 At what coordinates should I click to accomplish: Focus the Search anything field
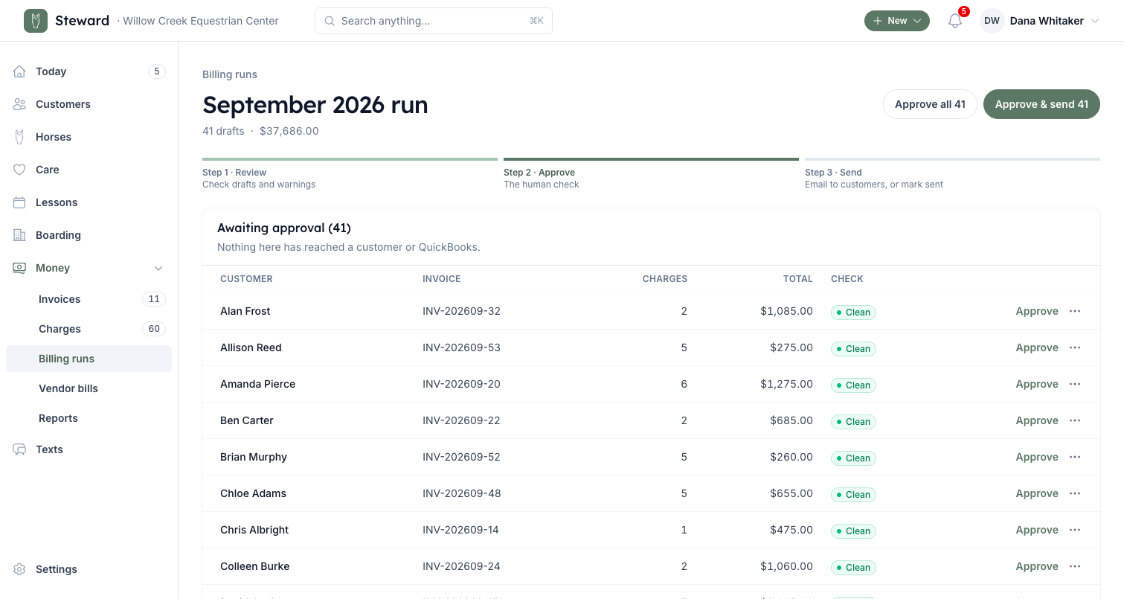point(434,21)
